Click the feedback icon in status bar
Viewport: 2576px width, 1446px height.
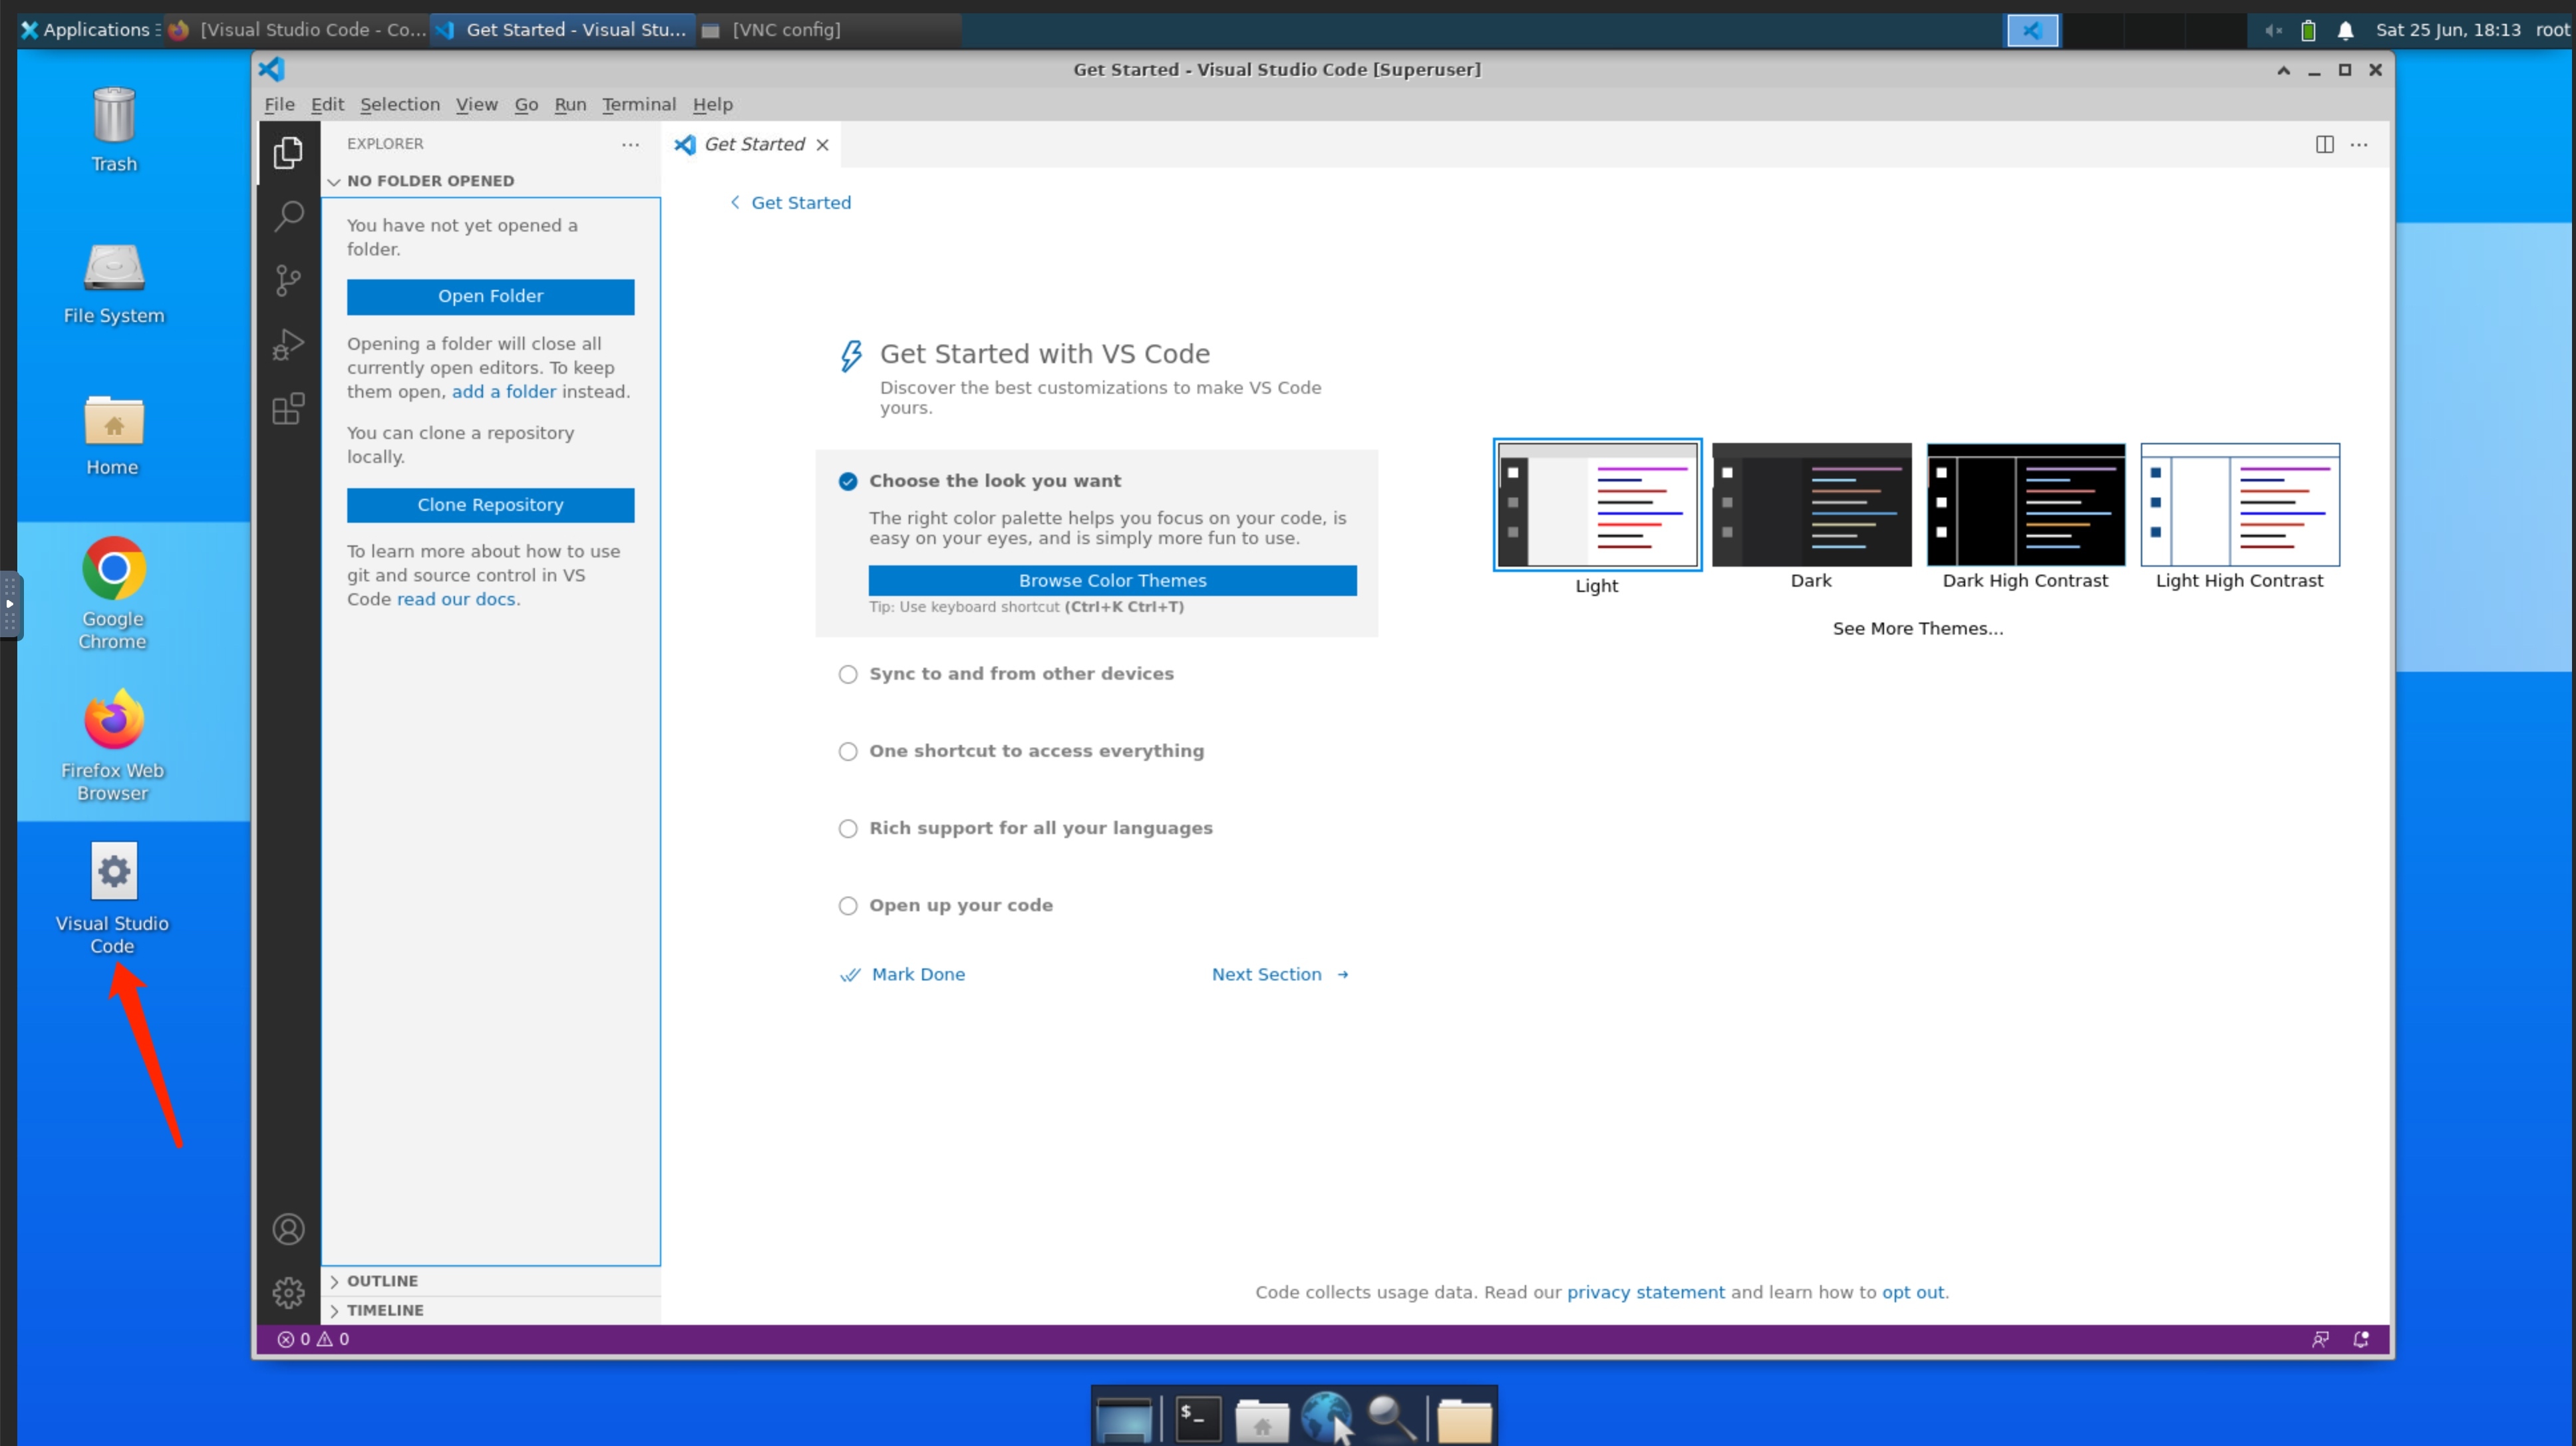coord(2320,1338)
